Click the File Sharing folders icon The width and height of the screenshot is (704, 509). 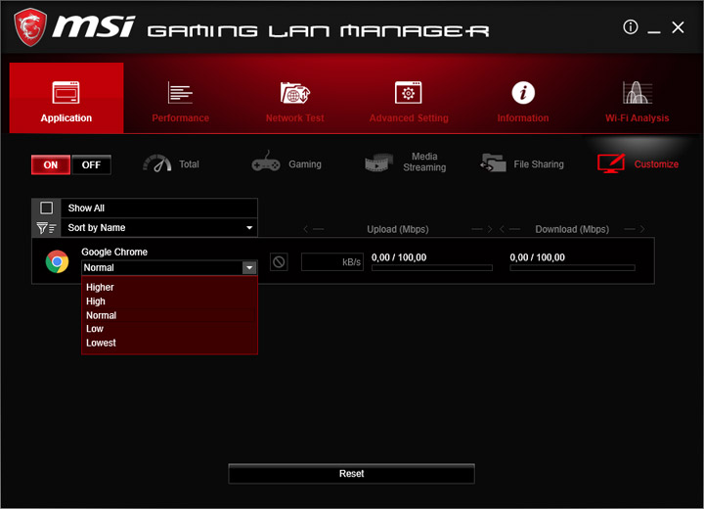(x=493, y=162)
